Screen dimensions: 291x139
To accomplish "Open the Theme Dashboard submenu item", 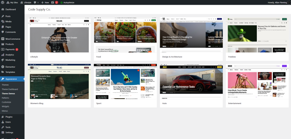I will (x=10, y=89).
